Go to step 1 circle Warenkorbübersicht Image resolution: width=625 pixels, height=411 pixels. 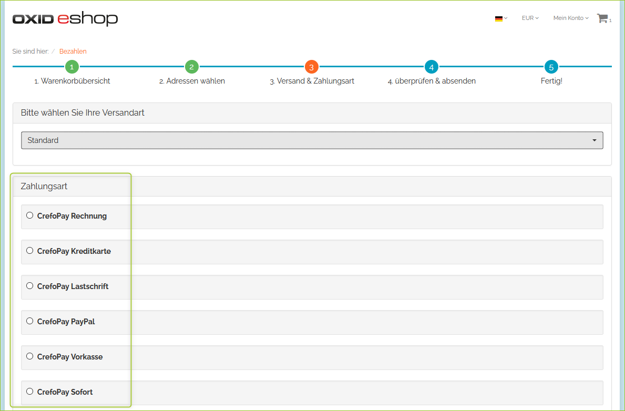click(x=71, y=67)
